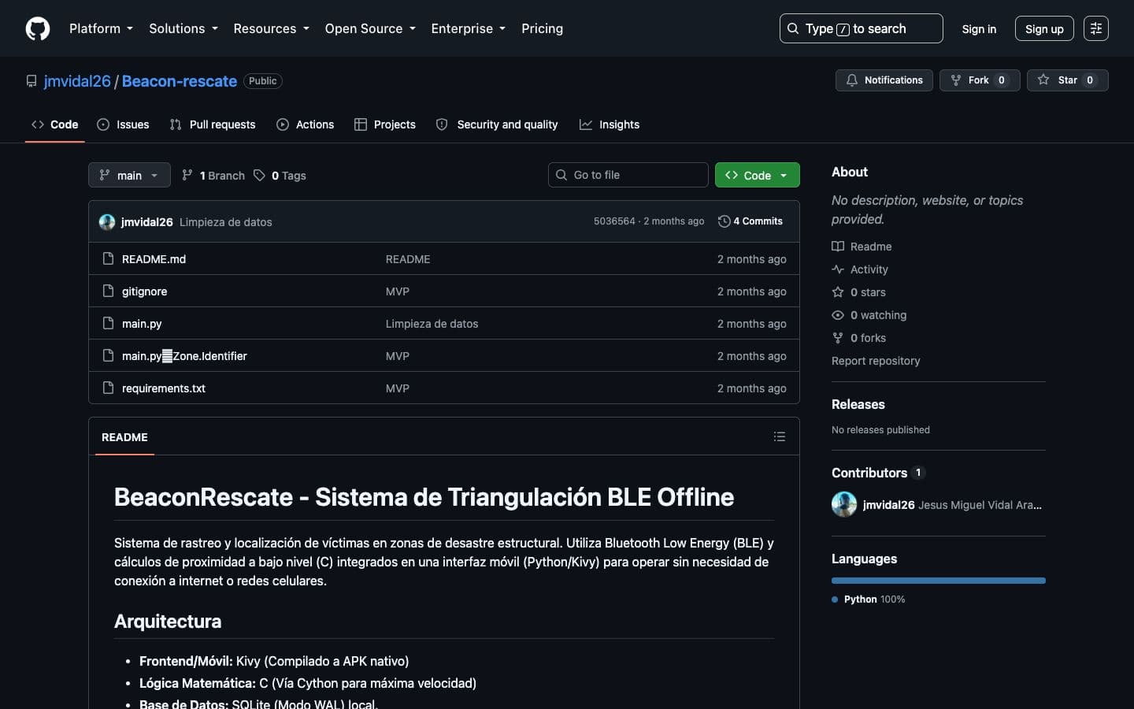Open the gitignore file
1134x709 pixels.
click(144, 291)
